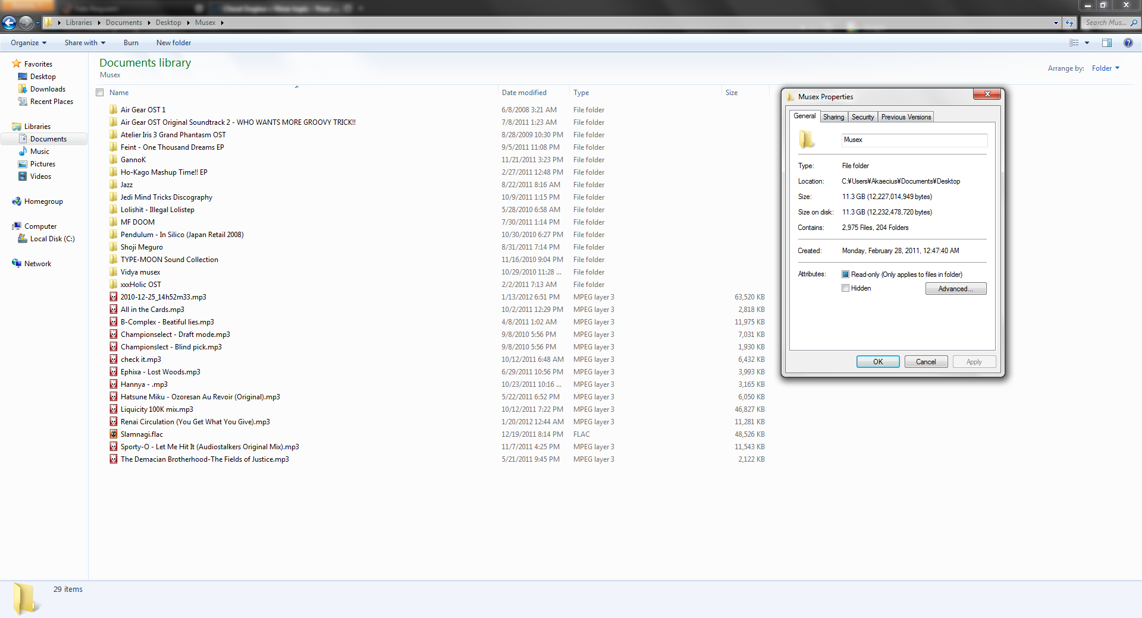Click the Computer icon in sidebar

(17, 226)
